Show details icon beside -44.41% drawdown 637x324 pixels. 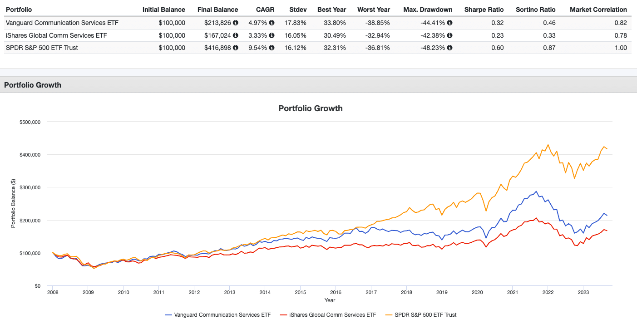coord(449,23)
